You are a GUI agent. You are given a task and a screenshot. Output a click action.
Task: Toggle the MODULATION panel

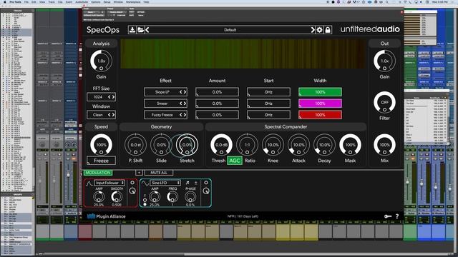coord(98,173)
